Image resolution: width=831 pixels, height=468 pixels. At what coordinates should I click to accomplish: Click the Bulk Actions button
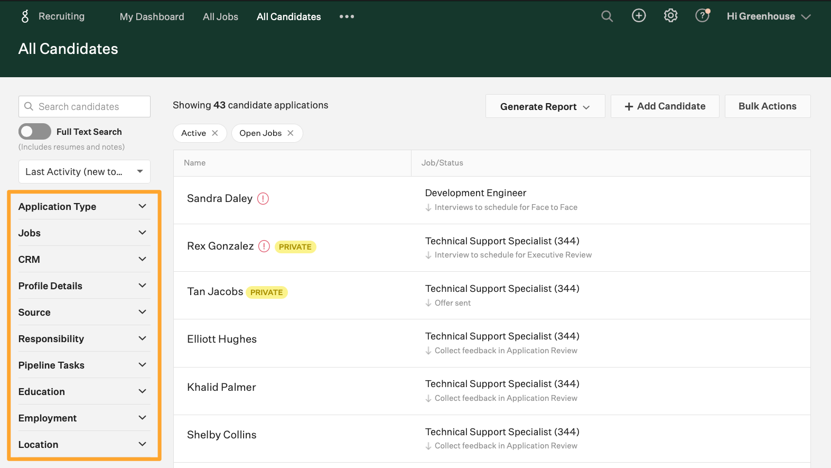coord(768,106)
